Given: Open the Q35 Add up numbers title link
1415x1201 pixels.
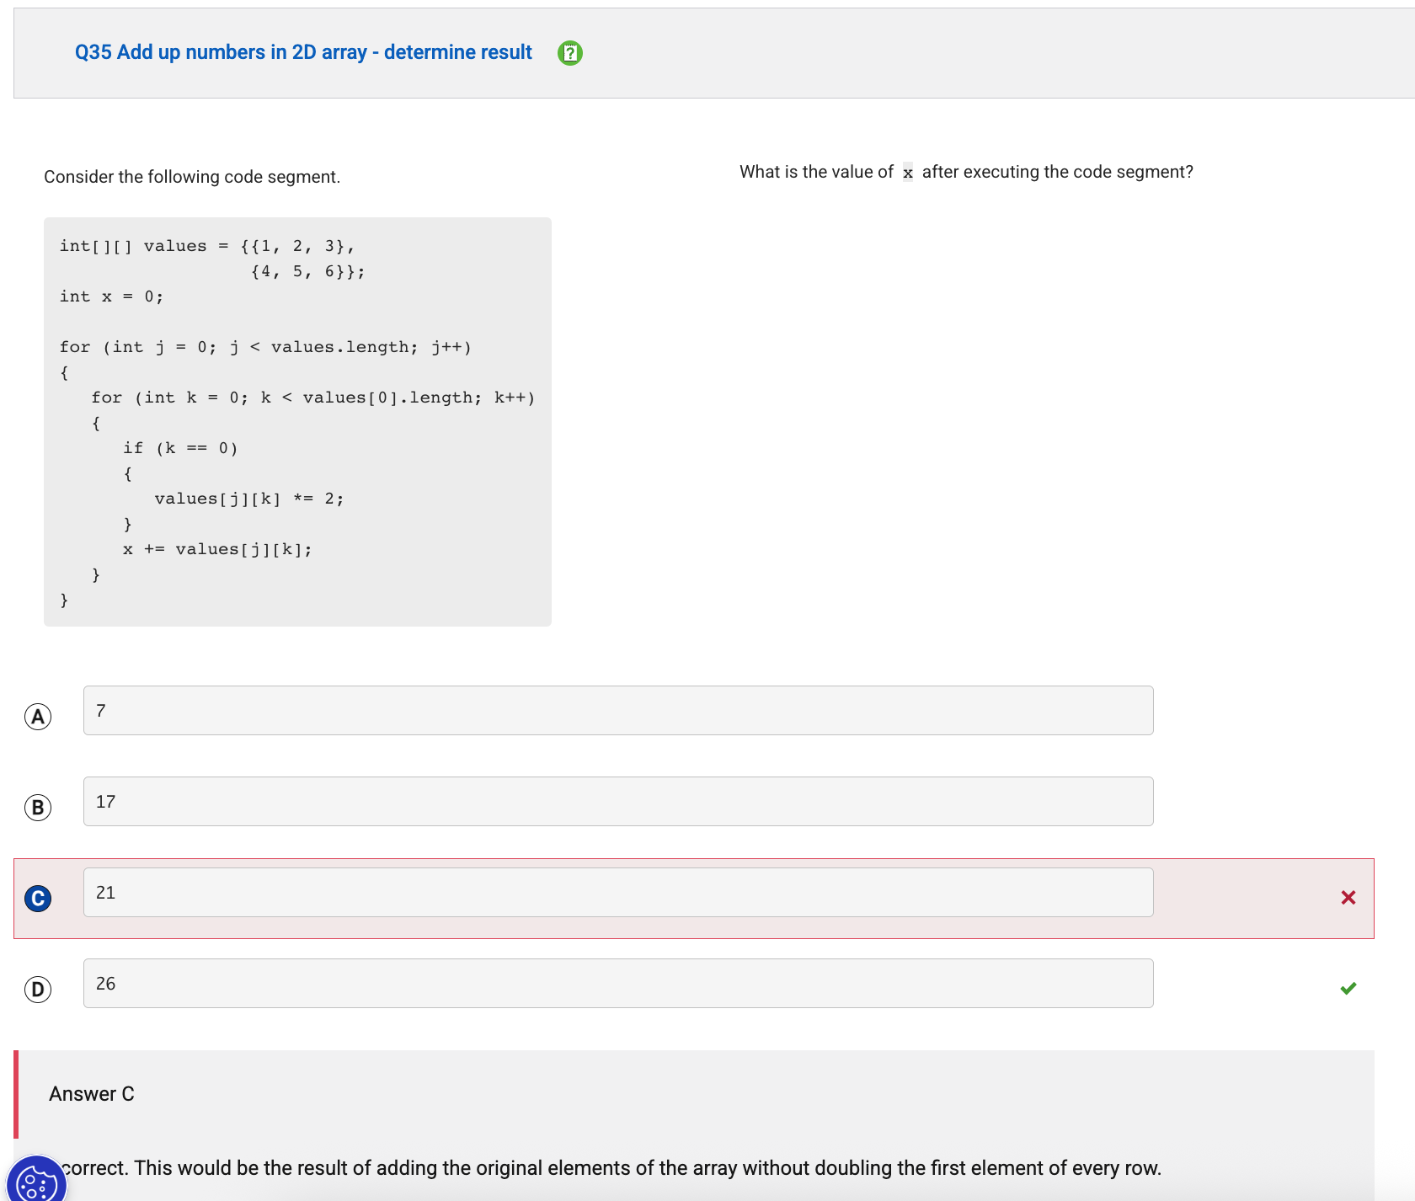Looking at the screenshot, I should [x=303, y=52].
